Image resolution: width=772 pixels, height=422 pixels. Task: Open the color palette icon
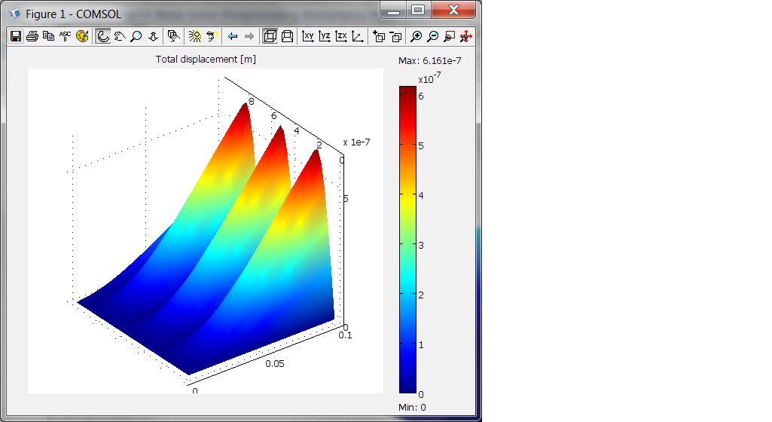tap(82, 36)
